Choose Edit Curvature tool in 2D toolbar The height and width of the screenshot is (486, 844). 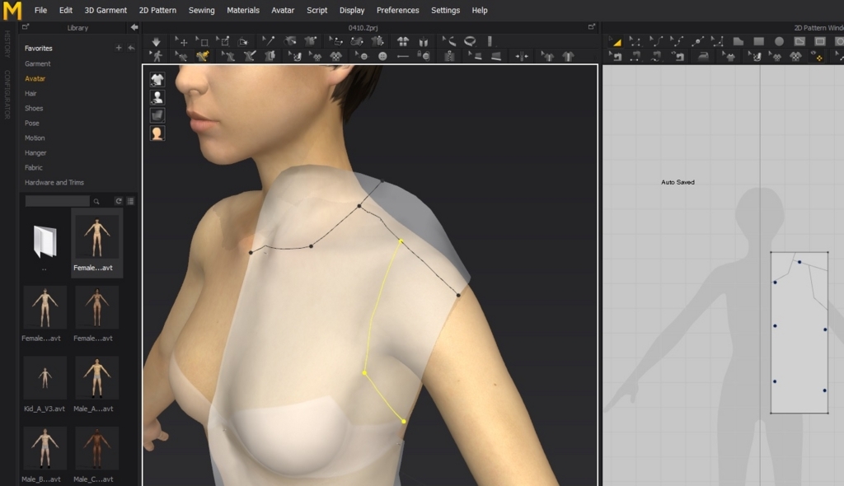[656, 42]
